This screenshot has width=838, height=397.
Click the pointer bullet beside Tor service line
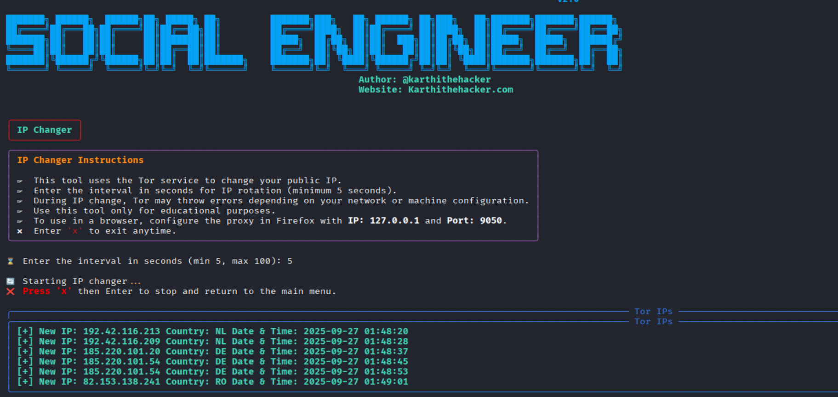pos(20,181)
